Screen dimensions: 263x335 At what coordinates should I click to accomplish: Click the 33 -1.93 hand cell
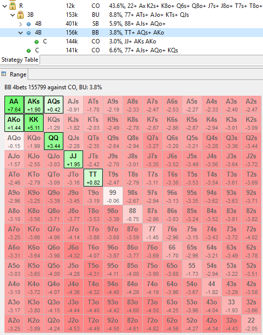click(231, 305)
